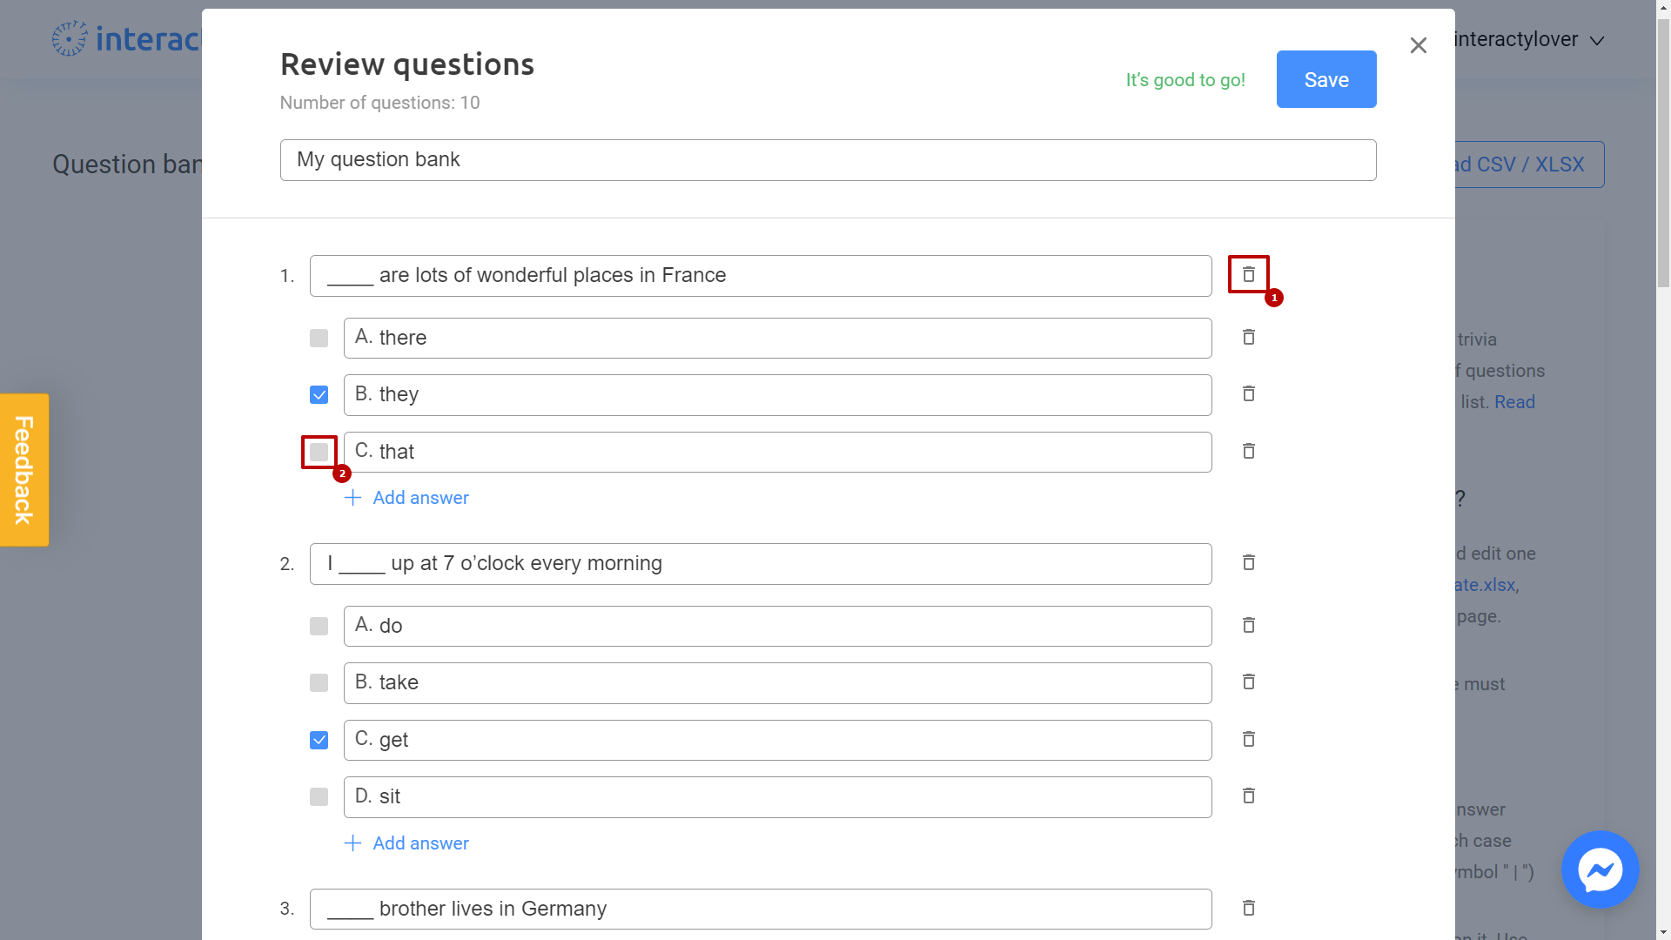Click the Upload CSV / XLSX menu item
The image size is (1671, 940).
(x=1513, y=164)
